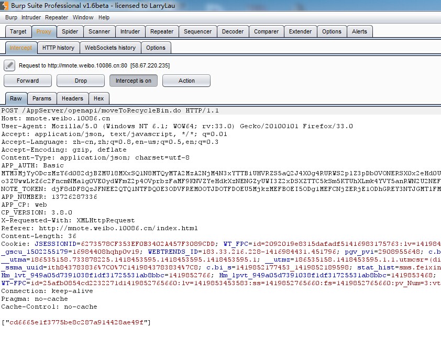Click the Accept-Encoding: gzip, deflate line
The width and height of the screenshot is (441, 339).
pyautogui.click(x=64, y=150)
